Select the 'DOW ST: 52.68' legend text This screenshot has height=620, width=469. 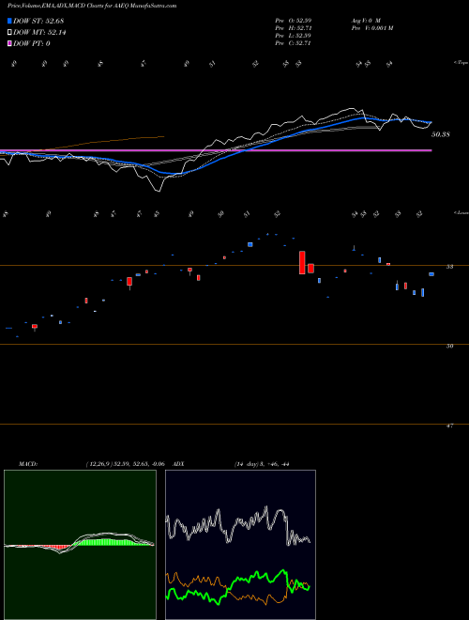[38, 21]
